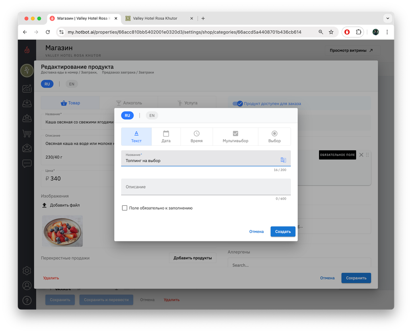Click the zoom magnifier icon in address bar
The width and height of the screenshot is (412, 333).
[x=321, y=32]
